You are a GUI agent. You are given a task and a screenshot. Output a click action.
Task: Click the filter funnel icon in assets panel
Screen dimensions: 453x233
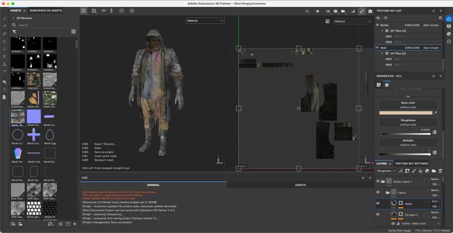tap(15, 32)
